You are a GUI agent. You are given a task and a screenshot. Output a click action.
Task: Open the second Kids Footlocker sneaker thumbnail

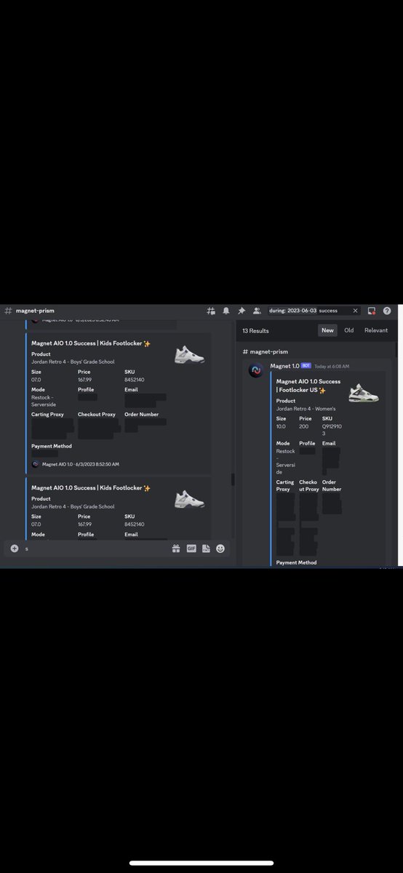tap(190, 499)
